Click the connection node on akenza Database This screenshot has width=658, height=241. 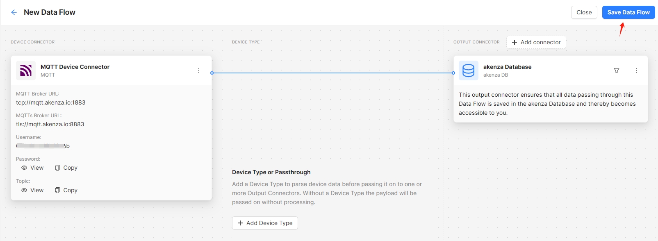click(453, 73)
